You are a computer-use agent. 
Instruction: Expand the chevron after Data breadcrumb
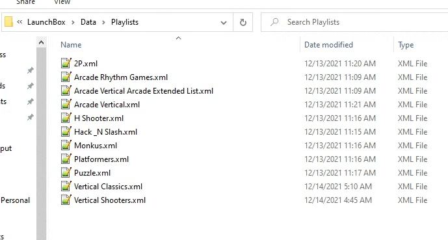[103, 22]
